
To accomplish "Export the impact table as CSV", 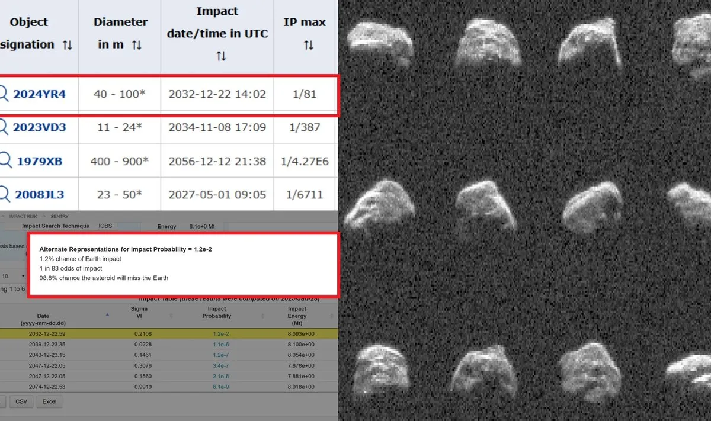I will coord(21,401).
